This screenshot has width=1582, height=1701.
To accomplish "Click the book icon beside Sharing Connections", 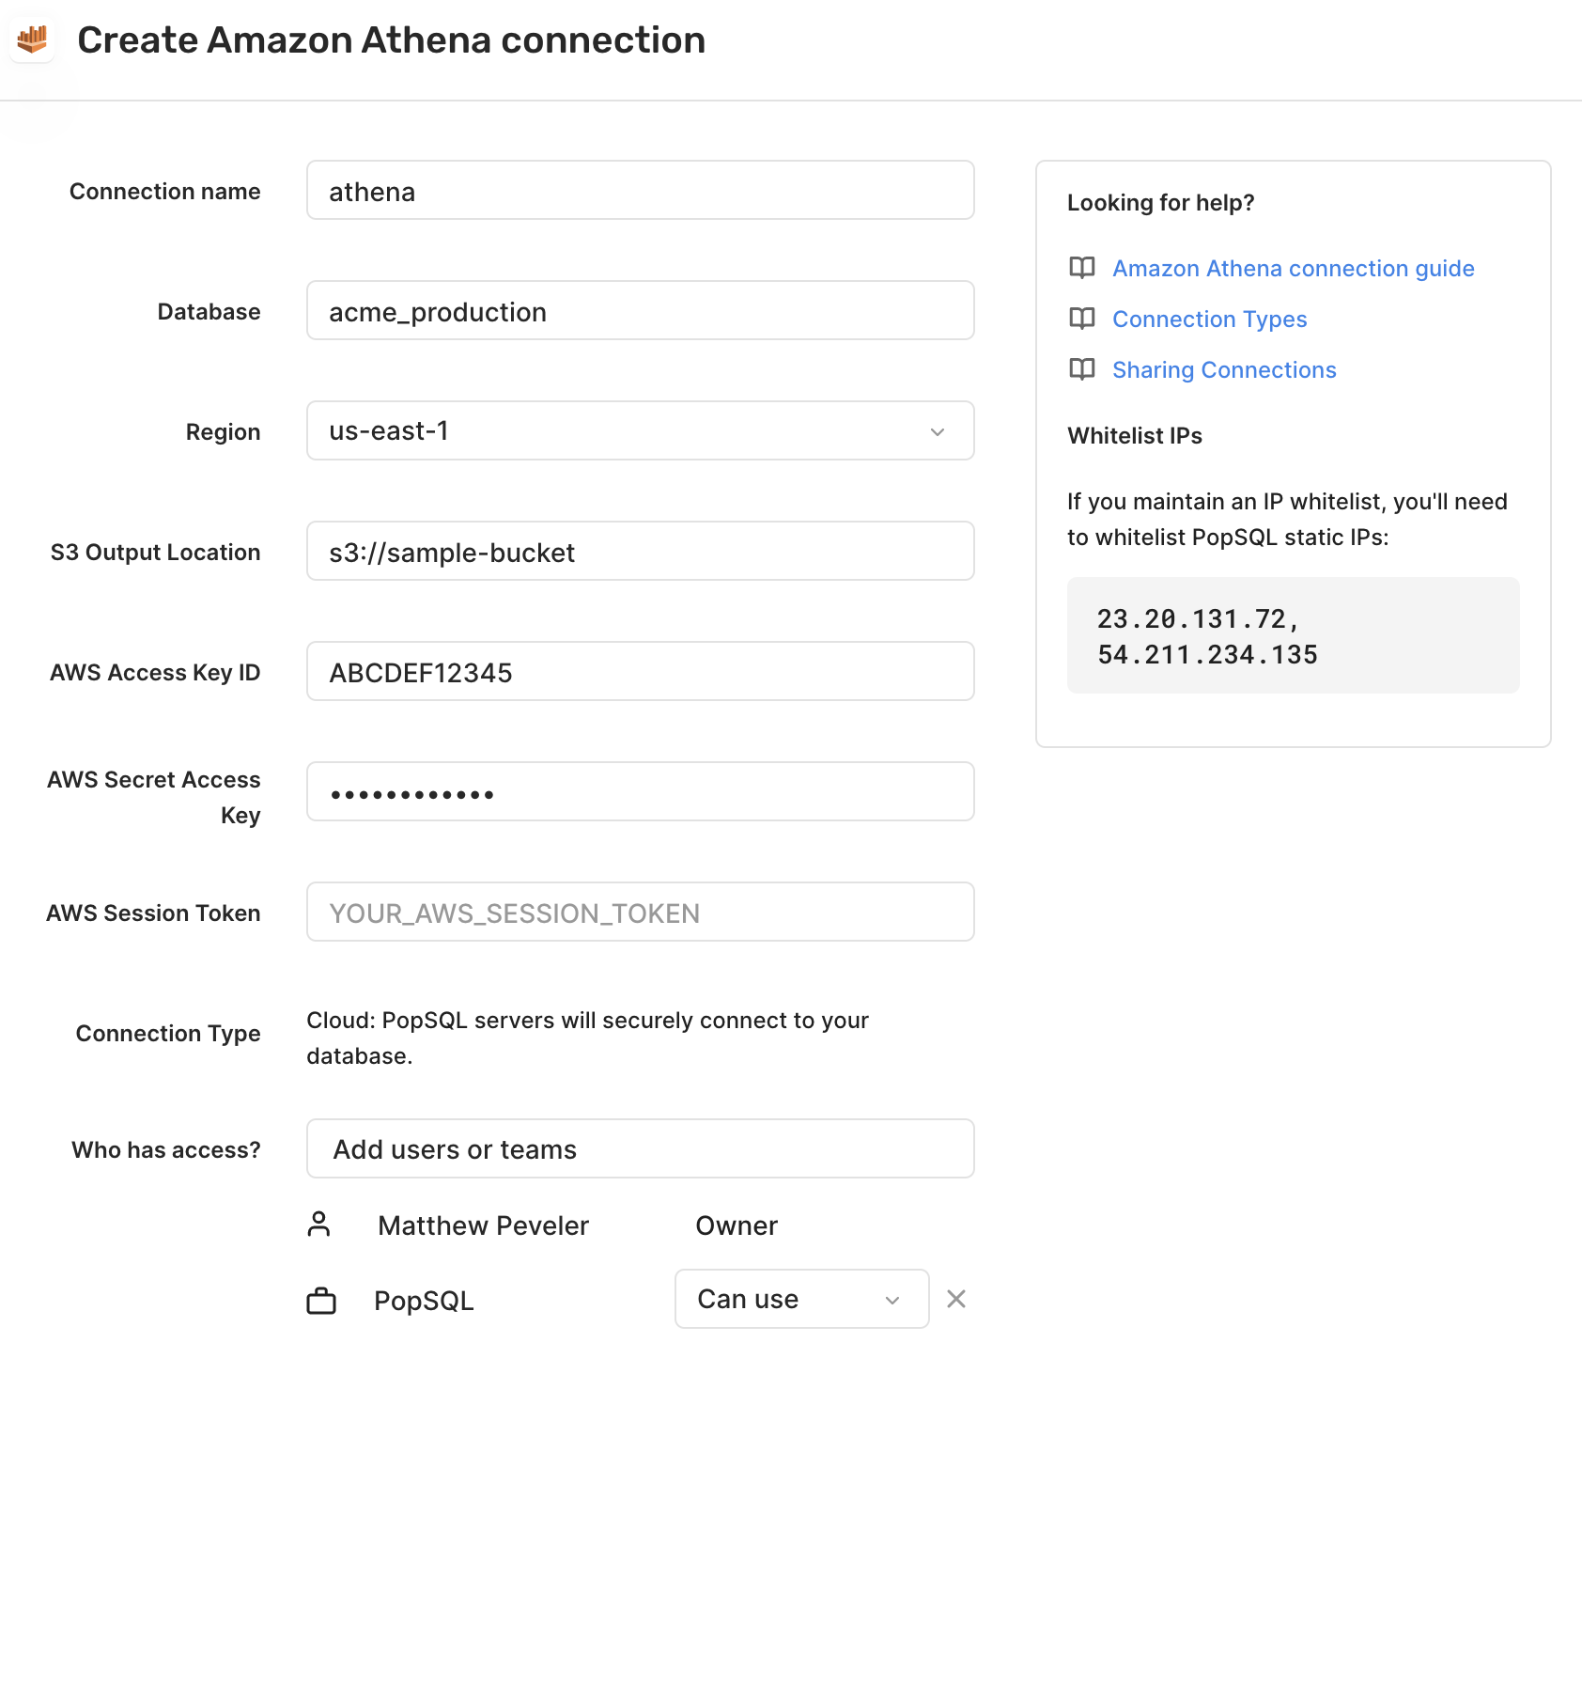I will [x=1082, y=369].
